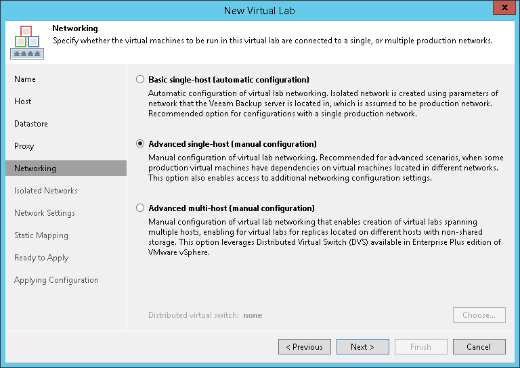Viewport: 520px width, 368px height.
Task: Click the disabled Finish button
Action: point(420,347)
